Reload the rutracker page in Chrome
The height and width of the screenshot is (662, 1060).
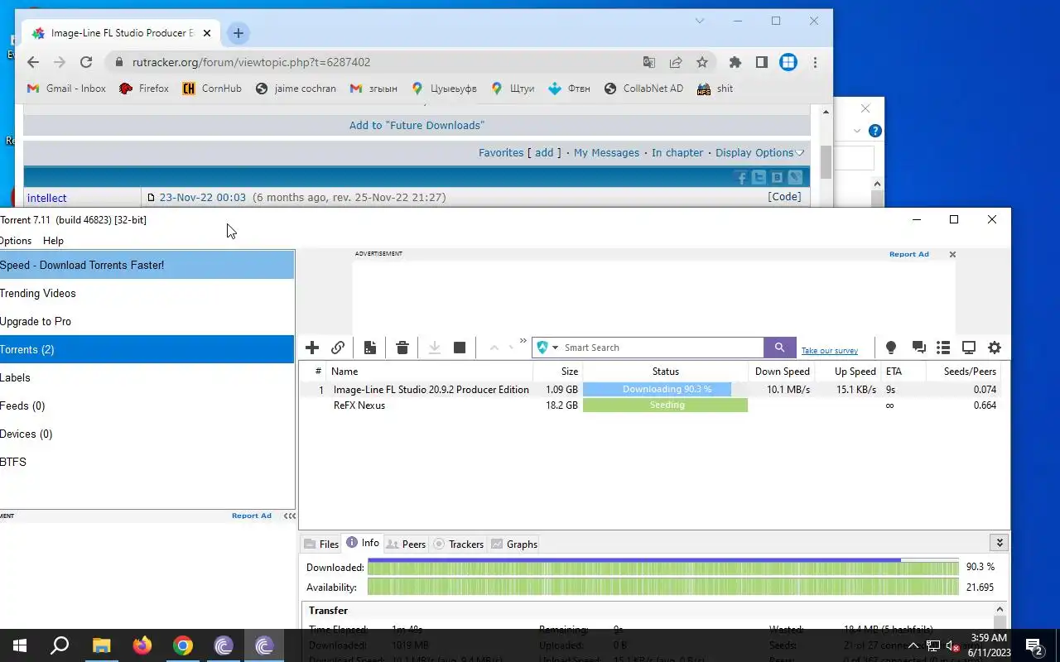click(86, 62)
